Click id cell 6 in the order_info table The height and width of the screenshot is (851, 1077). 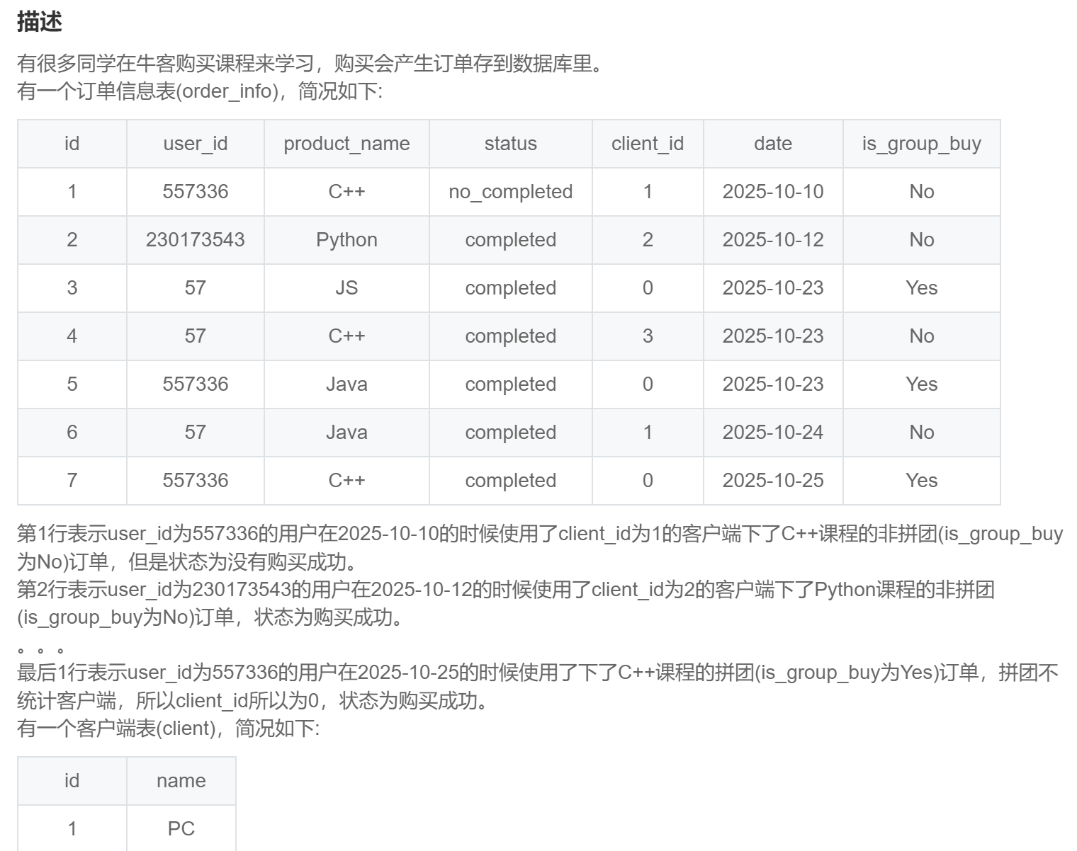click(72, 433)
